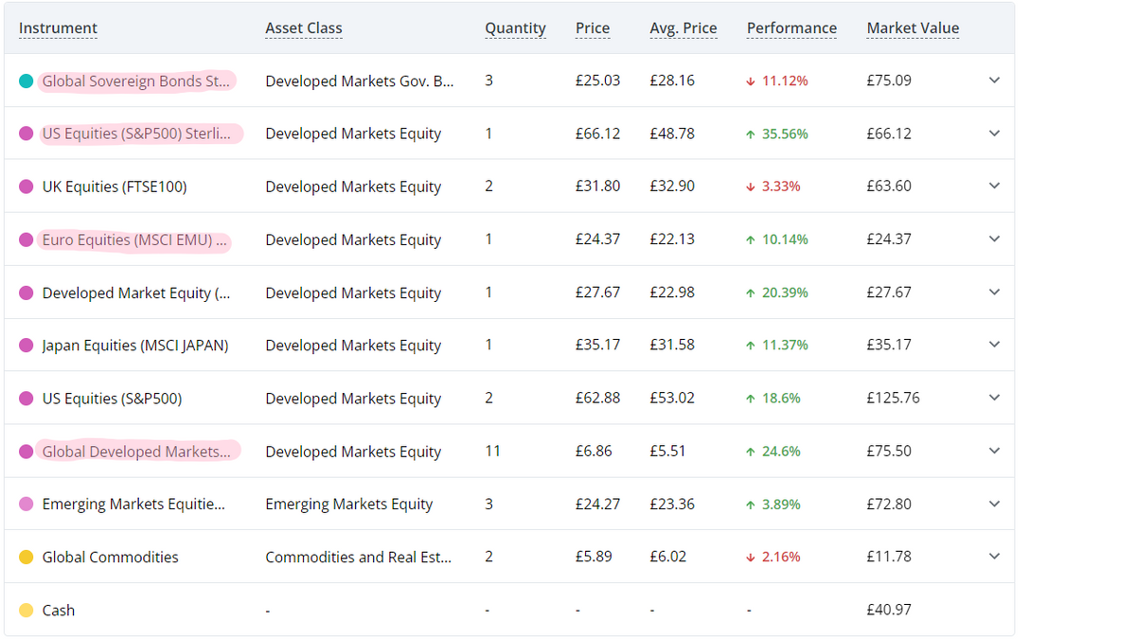The height and width of the screenshot is (639, 1136).
Task: Expand the Emerging Markets Equities row
Action: tap(994, 505)
